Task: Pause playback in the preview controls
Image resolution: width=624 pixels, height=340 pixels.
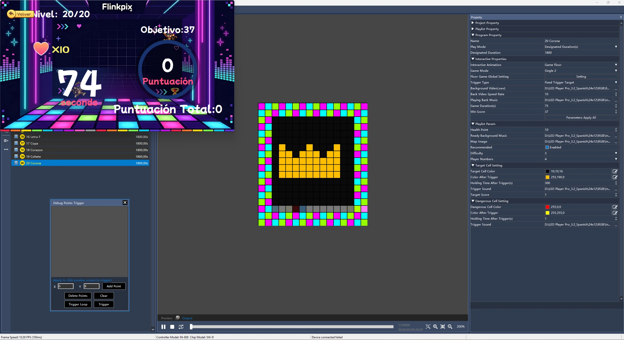Action: [163, 327]
